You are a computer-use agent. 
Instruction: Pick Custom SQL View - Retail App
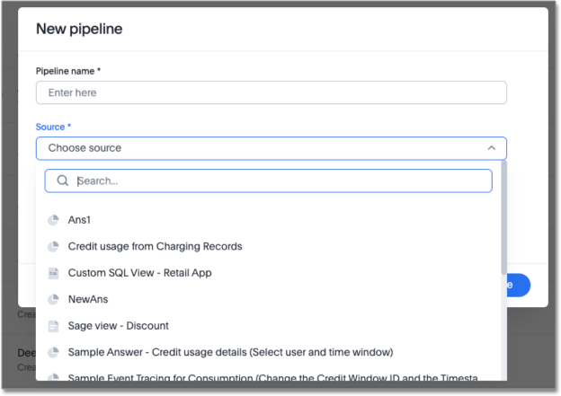(139, 273)
